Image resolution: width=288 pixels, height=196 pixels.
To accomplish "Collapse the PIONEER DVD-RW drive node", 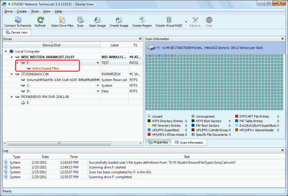I will tap(12, 97).
